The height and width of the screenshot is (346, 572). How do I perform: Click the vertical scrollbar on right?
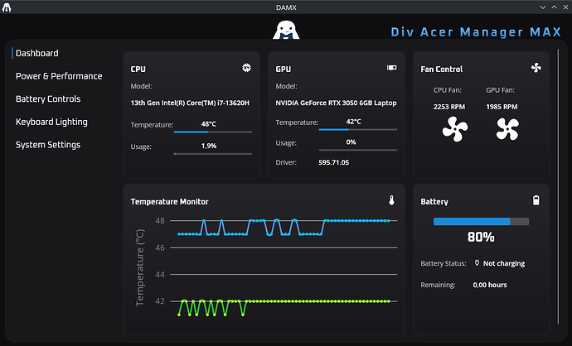[x=558, y=186]
